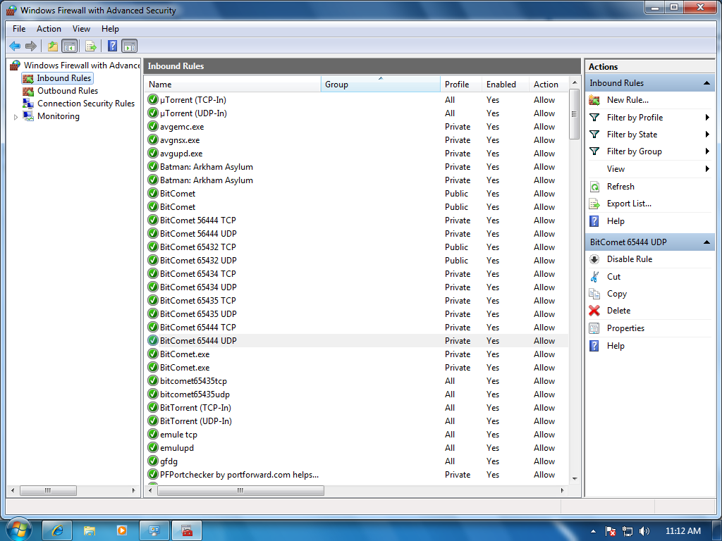
Task: Click the Action Center flag tray icon
Action: point(611,531)
